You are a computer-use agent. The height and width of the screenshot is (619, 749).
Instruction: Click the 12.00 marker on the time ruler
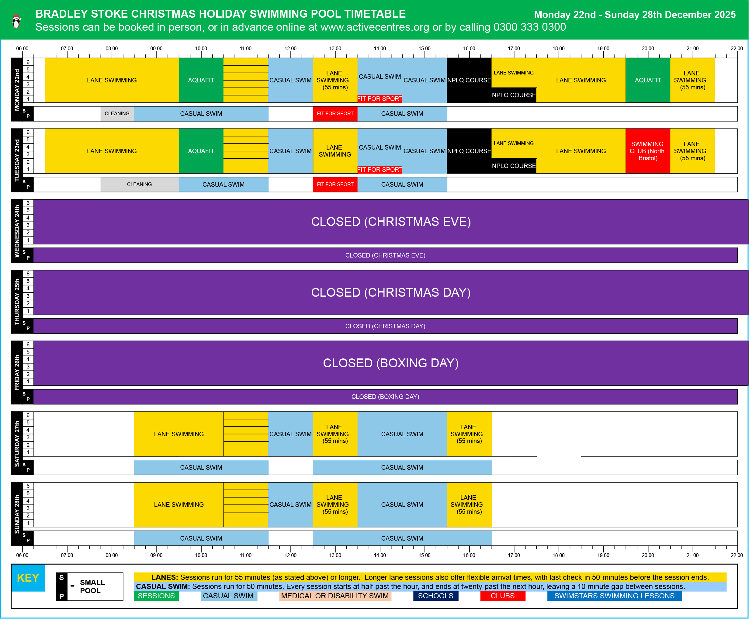(x=290, y=48)
